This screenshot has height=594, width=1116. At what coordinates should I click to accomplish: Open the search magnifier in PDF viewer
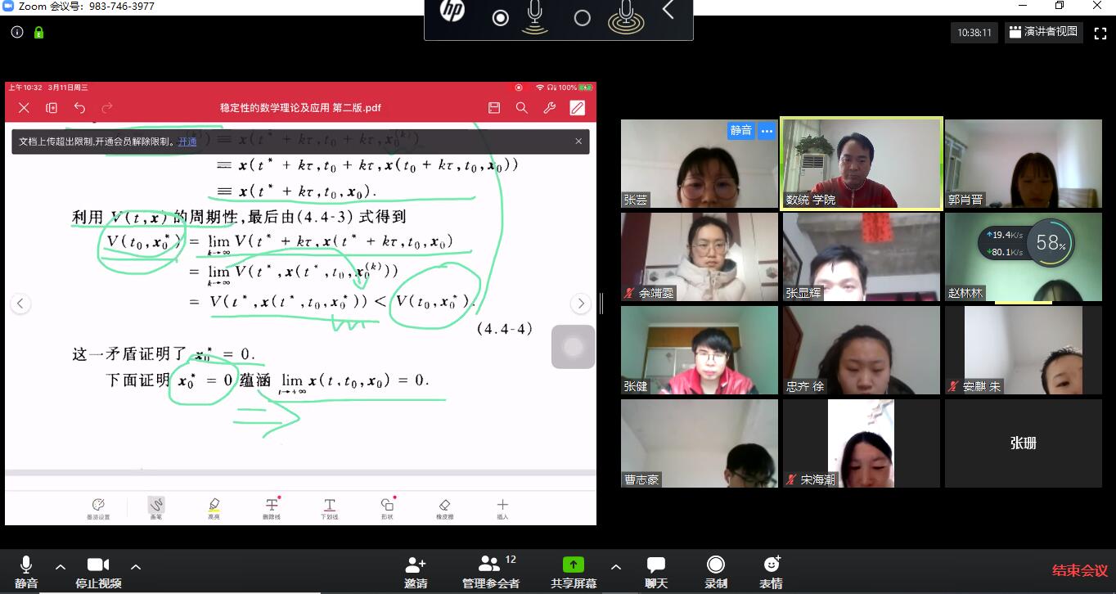pos(521,108)
